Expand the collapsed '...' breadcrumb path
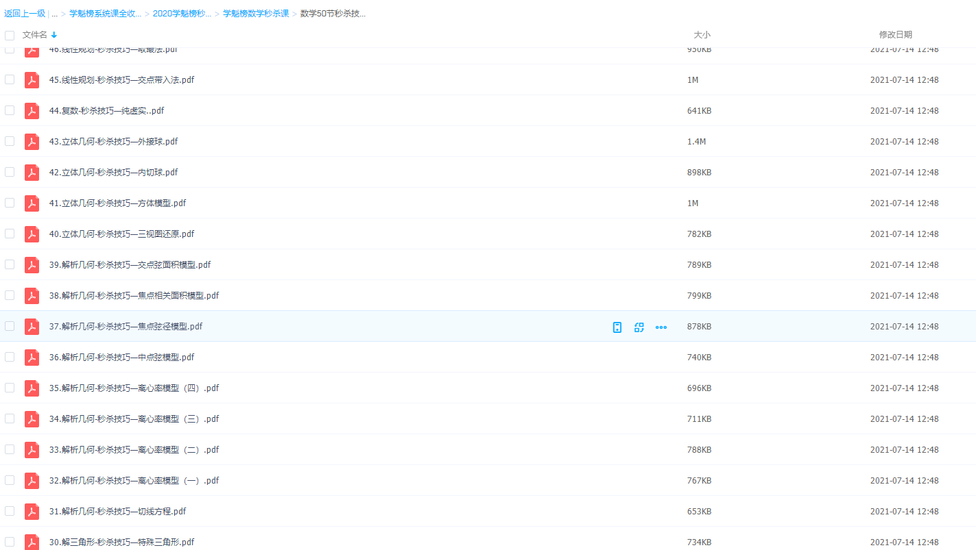The height and width of the screenshot is (550, 976). click(54, 14)
